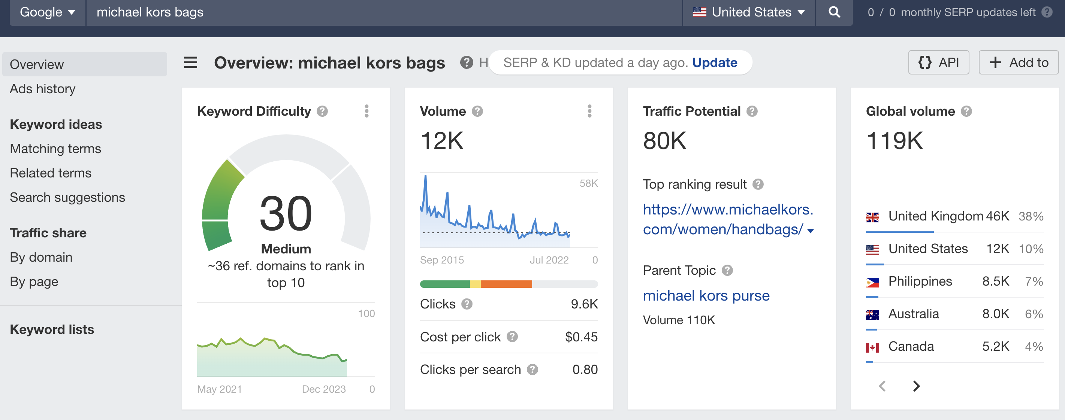Viewport: 1065px width, 420px height.
Task: Click help icon beside Traffic Potential
Action: (x=752, y=111)
